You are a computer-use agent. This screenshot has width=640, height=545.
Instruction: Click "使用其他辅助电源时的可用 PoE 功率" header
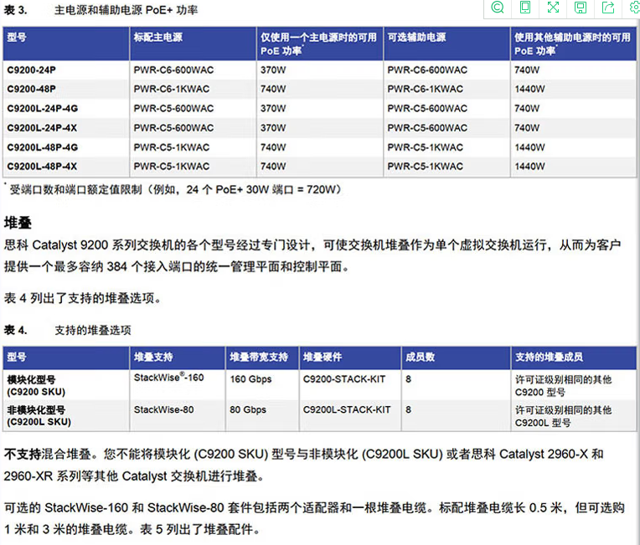(x=572, y=44)
